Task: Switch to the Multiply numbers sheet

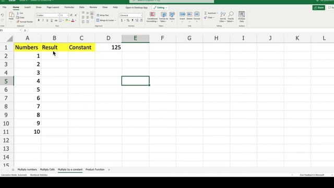Action: [x=27, y=170]
